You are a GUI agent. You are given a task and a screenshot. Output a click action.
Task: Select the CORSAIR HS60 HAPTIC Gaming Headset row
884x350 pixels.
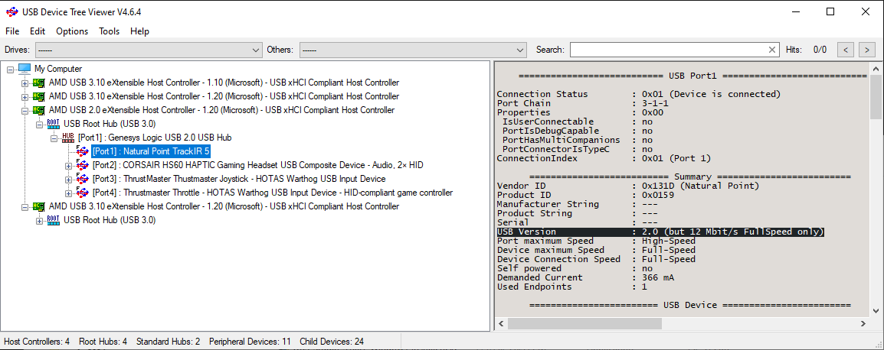(x=257, y=165)
